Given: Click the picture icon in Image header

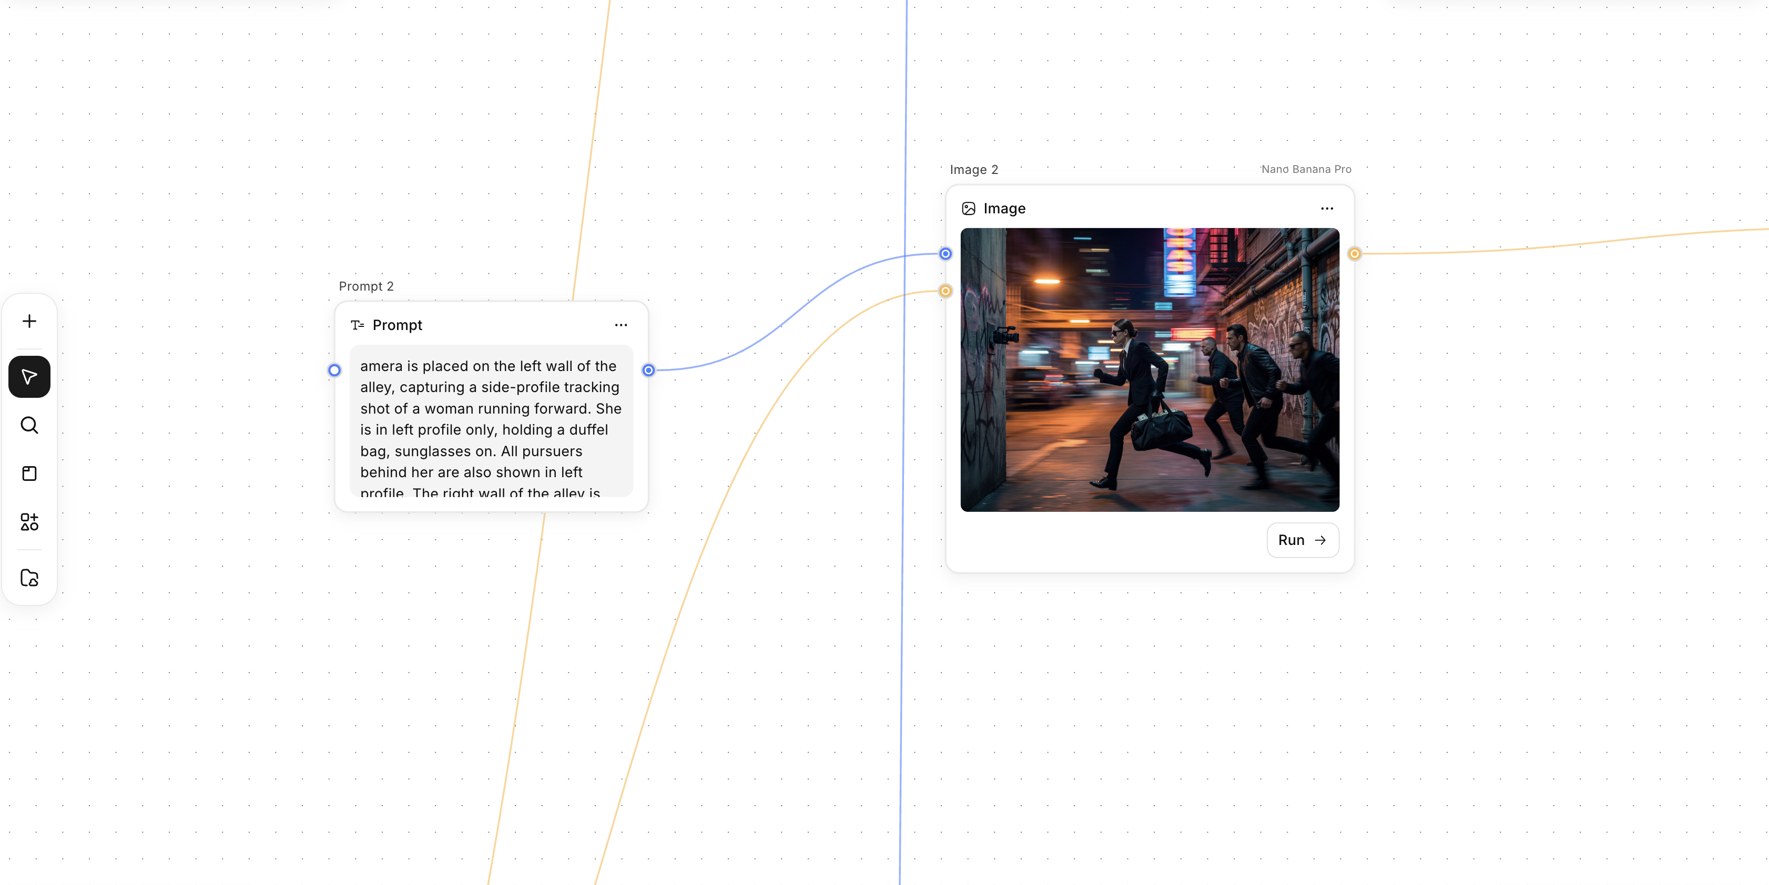Looking at the screenshot, I should point(968,209).
